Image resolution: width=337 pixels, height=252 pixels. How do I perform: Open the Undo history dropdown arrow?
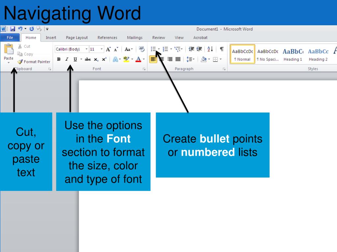(x=25, y=29)
